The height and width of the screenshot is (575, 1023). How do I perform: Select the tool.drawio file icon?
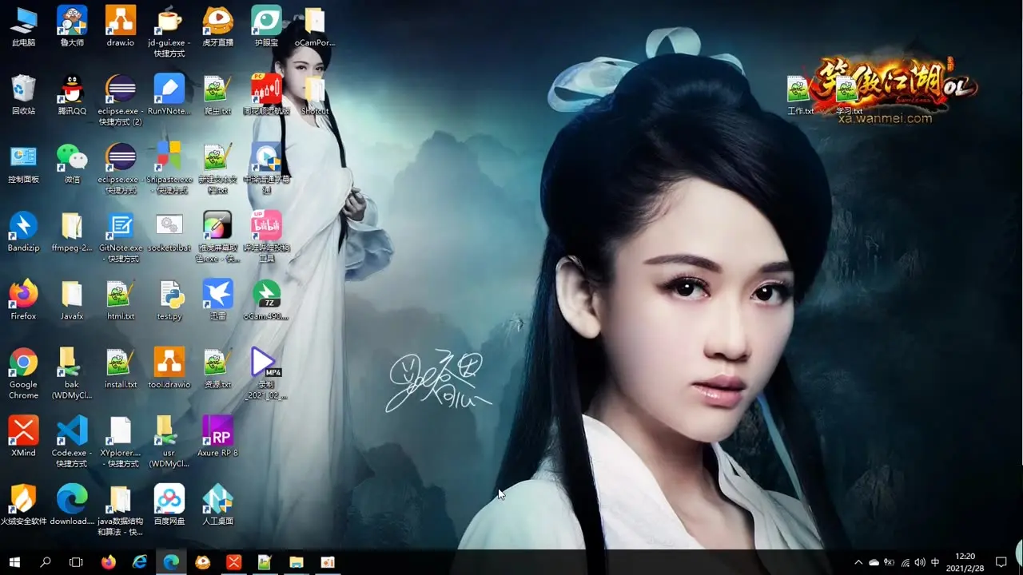pyautogui.click(x=169, y=368)
